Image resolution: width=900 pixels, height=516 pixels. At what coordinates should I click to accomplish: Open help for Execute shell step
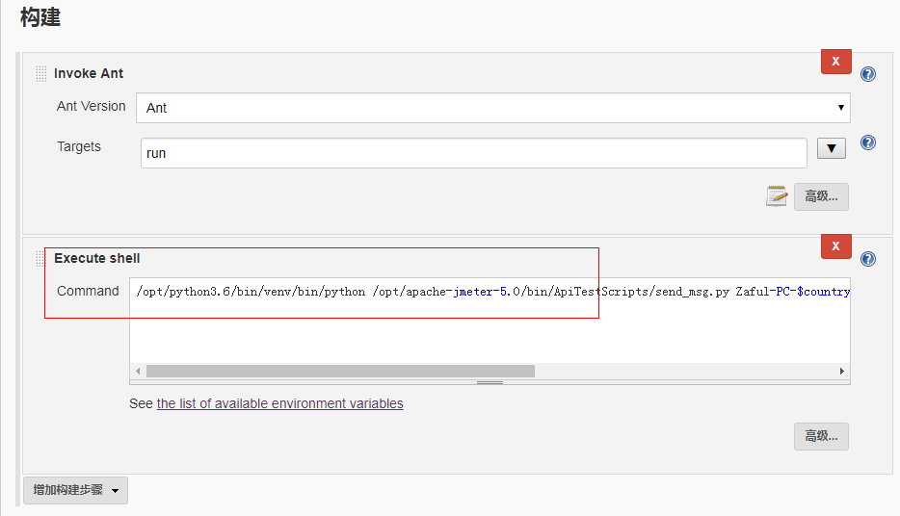868,259
